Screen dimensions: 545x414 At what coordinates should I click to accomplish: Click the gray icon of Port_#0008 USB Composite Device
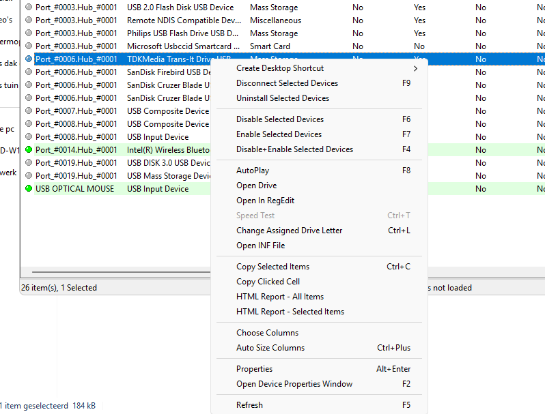pyautogui.click(x=29, y=123)
